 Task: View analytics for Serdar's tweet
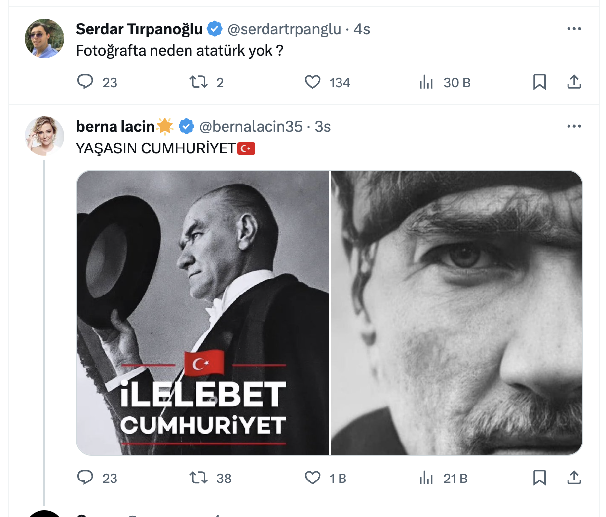pyautogui.click(x=426, y=82)
